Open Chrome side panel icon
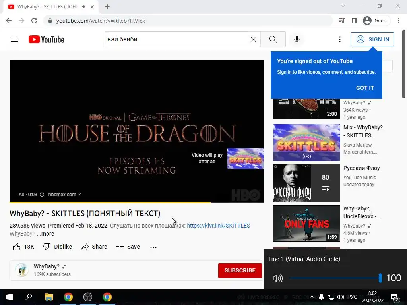407x305 pixels. coord(354,21)
